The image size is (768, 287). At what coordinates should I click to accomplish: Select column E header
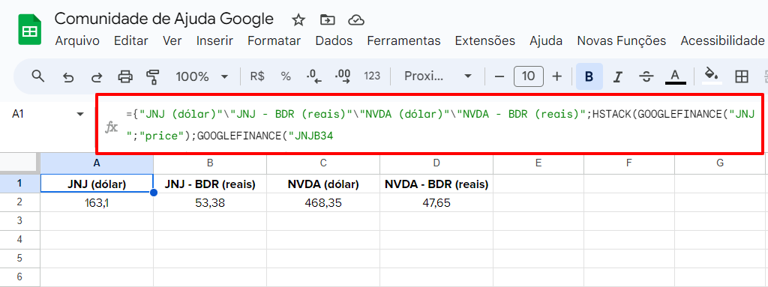pos(538,163)
